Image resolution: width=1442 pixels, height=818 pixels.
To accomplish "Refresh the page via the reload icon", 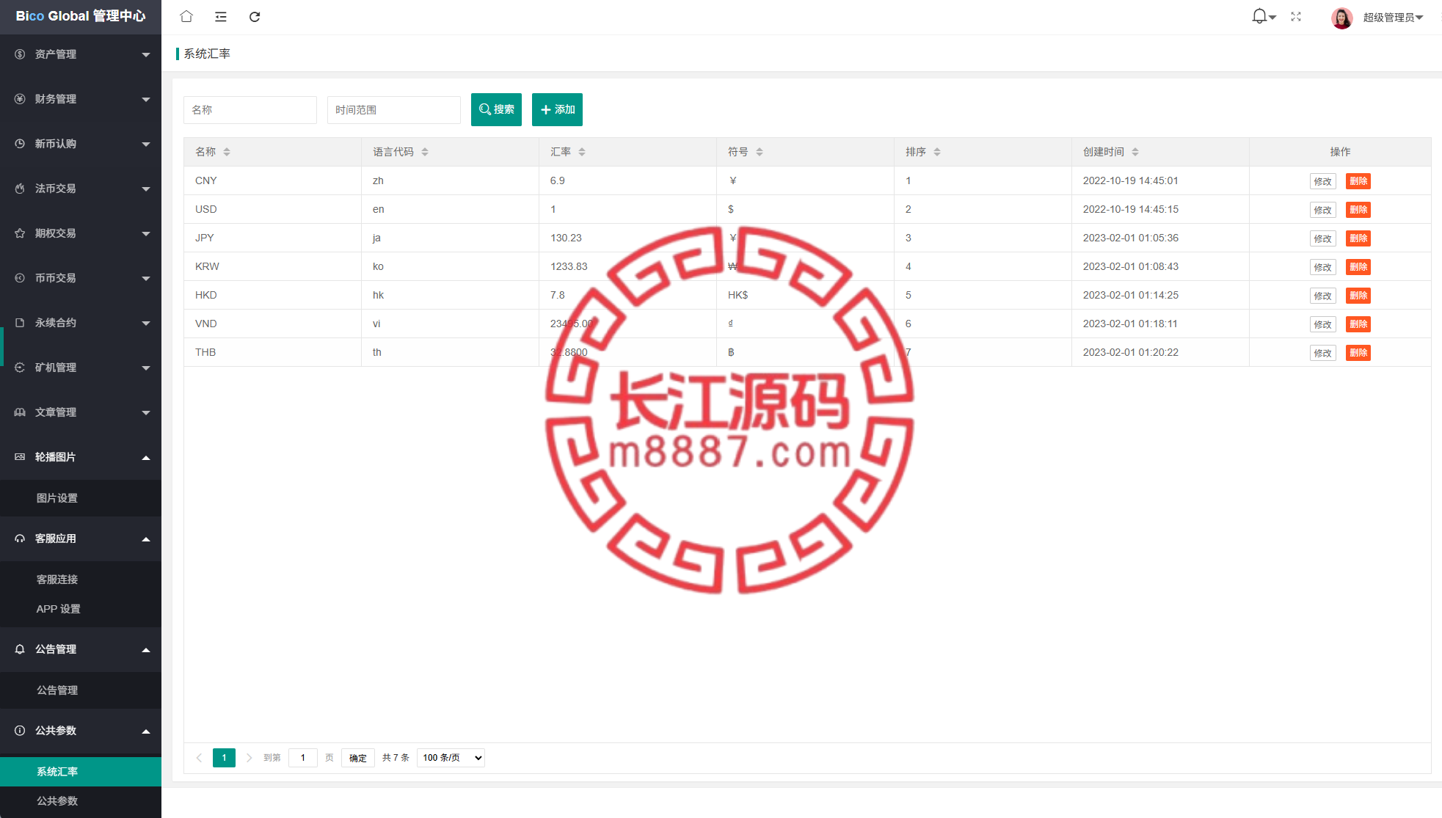I will click(x=255, y=17).
